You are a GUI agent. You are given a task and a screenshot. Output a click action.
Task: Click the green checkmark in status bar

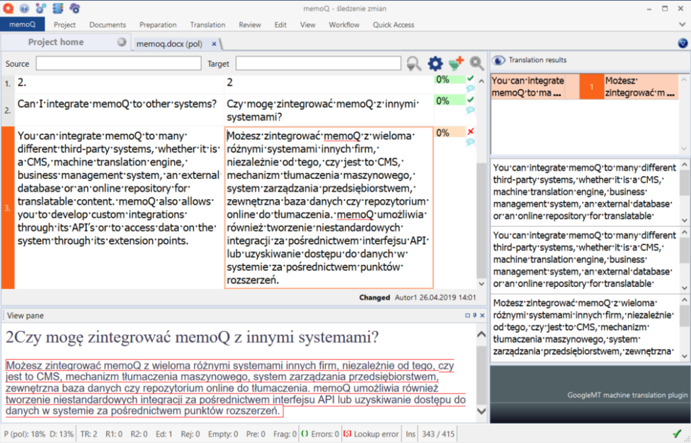pos(677,433)
